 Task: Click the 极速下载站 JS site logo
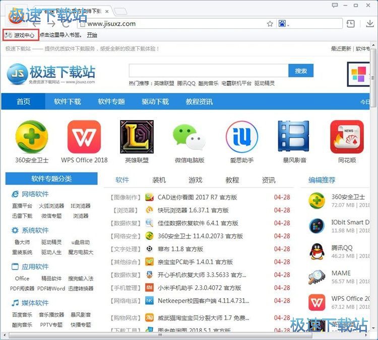(51, 74)
